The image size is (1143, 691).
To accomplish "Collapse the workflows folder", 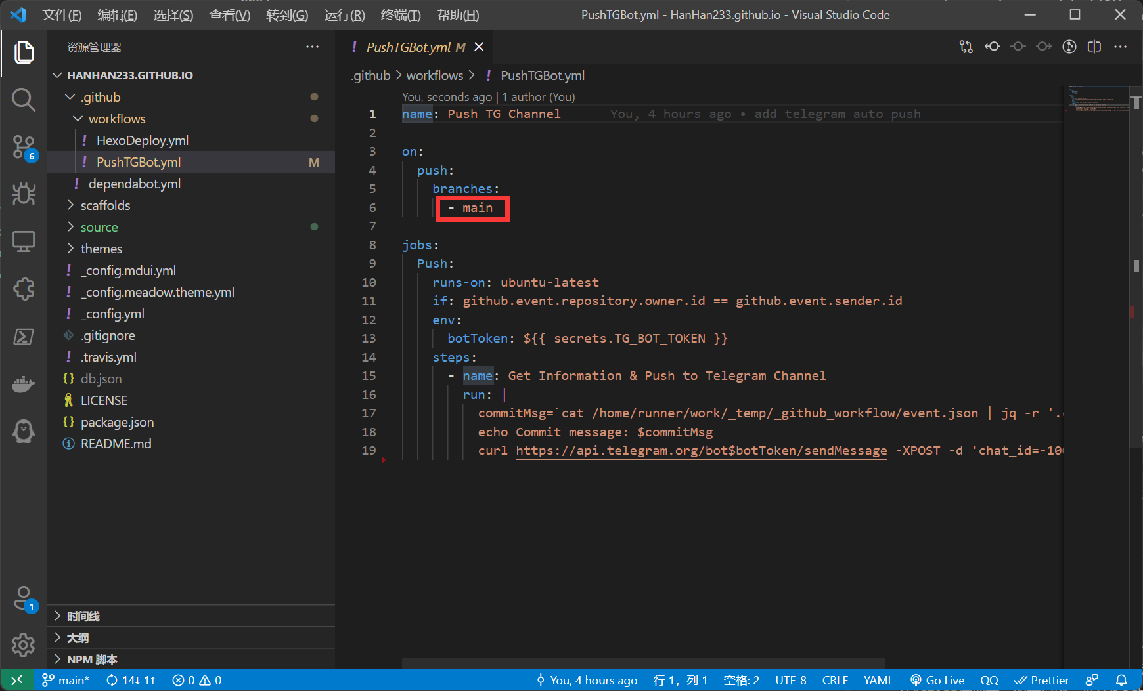I will point(116,119).
